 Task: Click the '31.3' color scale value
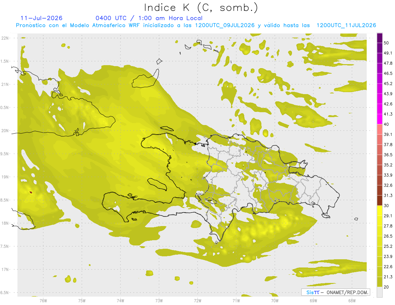pyautogui.click(x=388, y=195)
